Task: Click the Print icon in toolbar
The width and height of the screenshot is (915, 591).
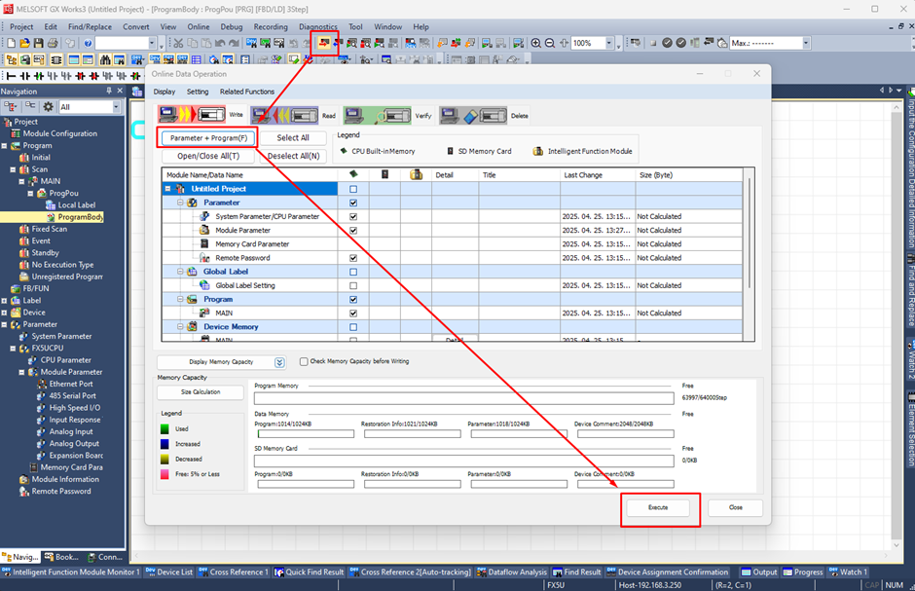Action: [53, 43]
